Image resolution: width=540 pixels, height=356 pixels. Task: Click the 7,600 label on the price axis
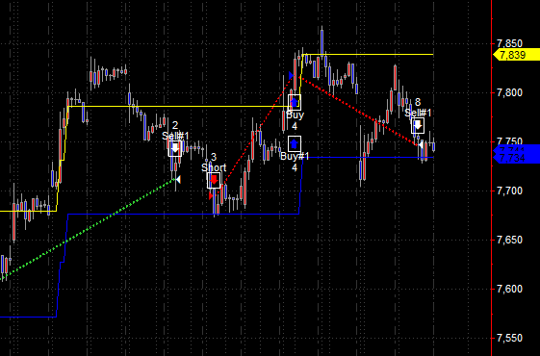click(x=509, y=289)
